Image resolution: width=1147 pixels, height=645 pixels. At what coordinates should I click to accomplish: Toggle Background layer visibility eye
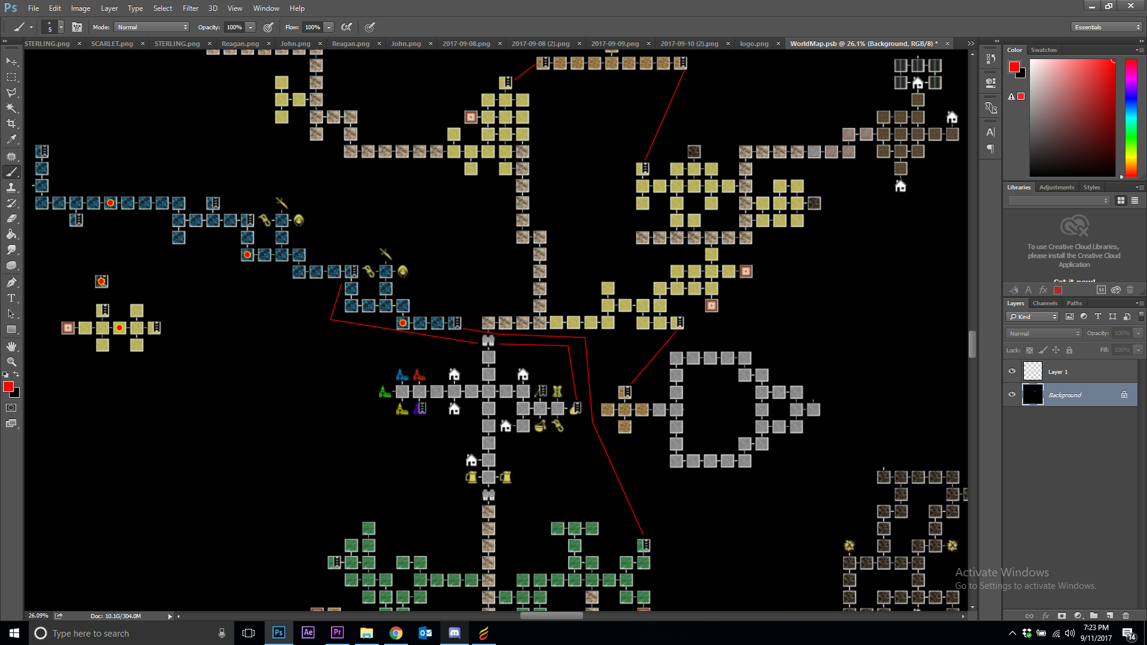[x=1012, y=394]
